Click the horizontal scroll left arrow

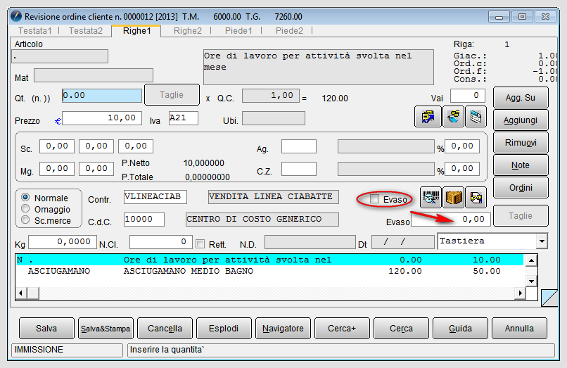coord(20,293)
